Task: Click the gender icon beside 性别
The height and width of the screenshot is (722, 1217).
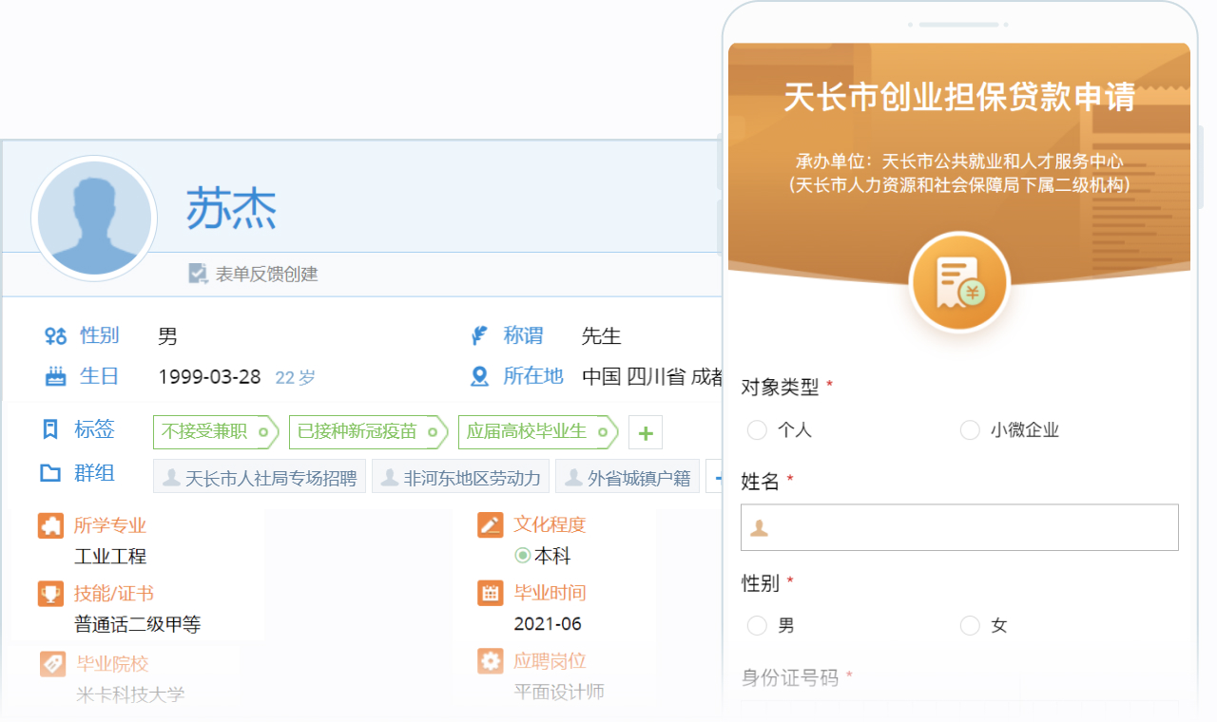Action: tap(55, 335)
